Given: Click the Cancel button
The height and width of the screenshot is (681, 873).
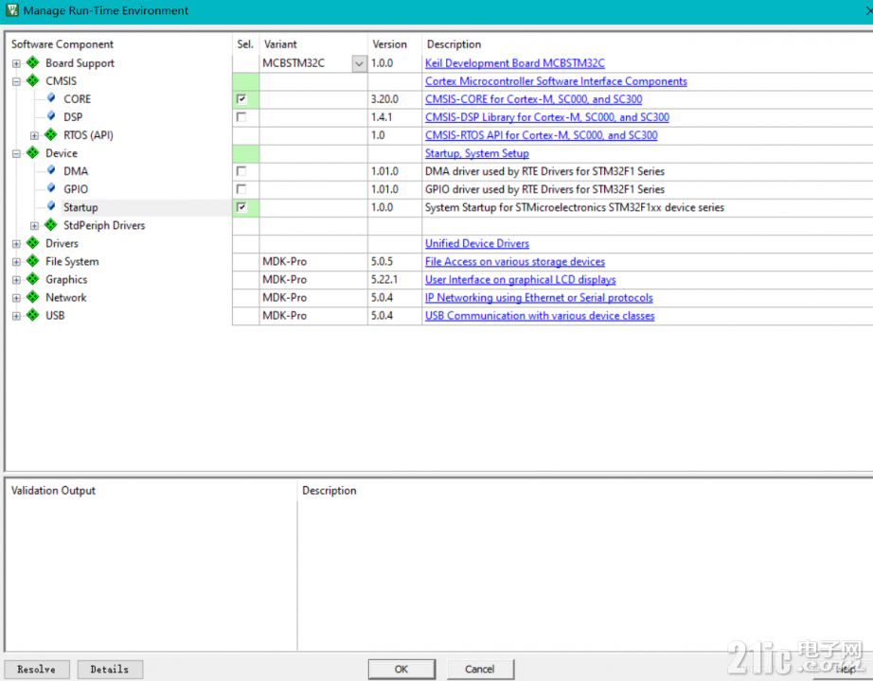Looking at the screenshot, I should point(480,669).
